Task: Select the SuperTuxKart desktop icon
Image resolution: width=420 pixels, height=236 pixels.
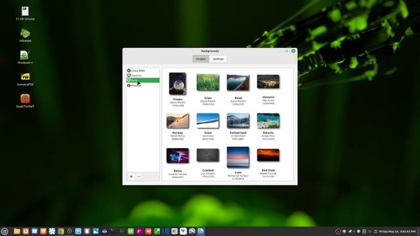Action: [25, 100]
